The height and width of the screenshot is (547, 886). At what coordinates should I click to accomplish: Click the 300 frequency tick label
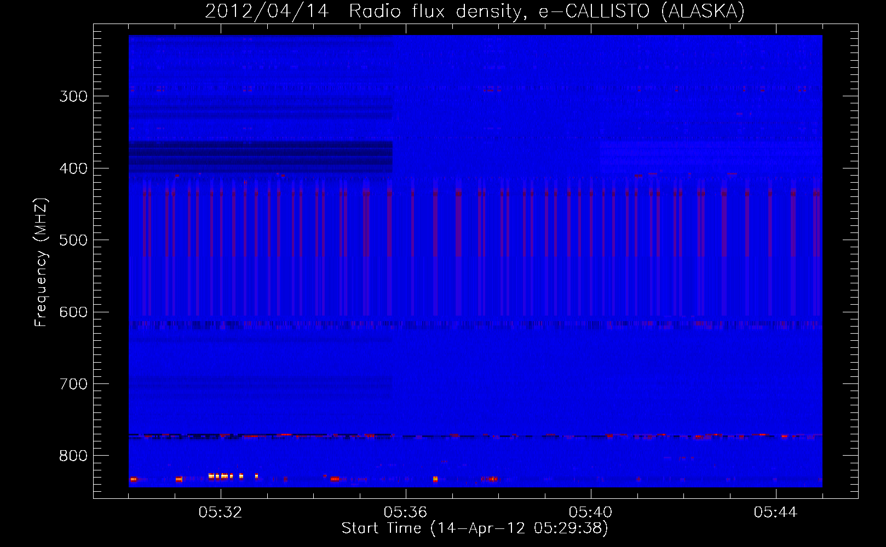pyautogui.click(x=73, y=96)
